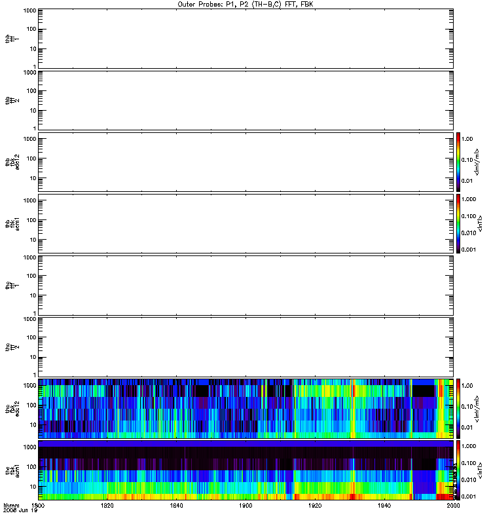This screenshot has height=524, width=491.
Task: Click the "thc fbk edc12" panel axis label
Action: 12,408
